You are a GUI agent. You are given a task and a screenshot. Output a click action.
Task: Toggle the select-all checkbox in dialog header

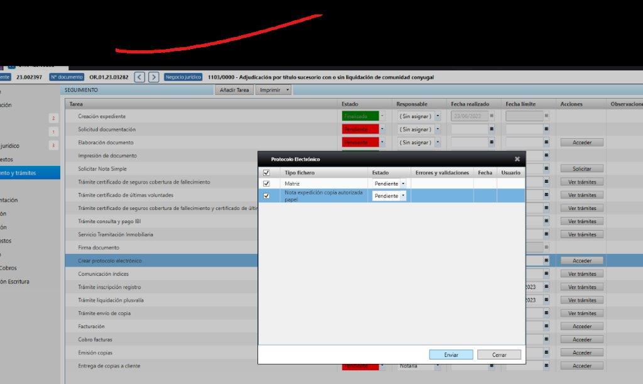coord(266,173)
